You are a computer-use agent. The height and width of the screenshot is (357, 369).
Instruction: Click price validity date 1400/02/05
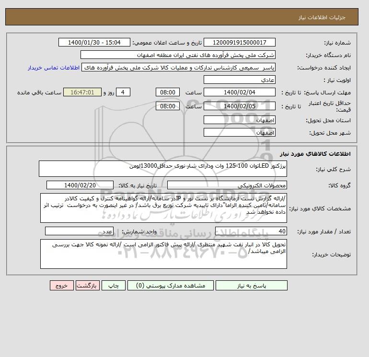tap(239, 106)
